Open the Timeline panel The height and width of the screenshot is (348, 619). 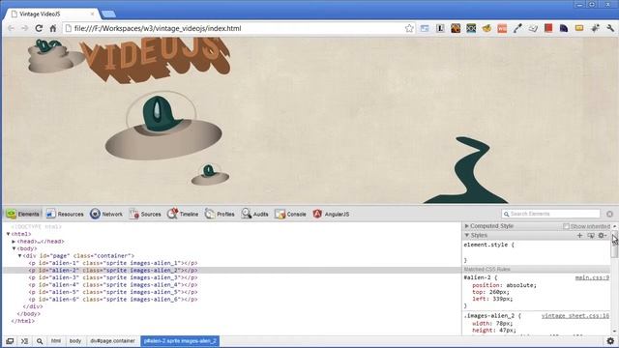pyautogui.click(x=183, y=214)
